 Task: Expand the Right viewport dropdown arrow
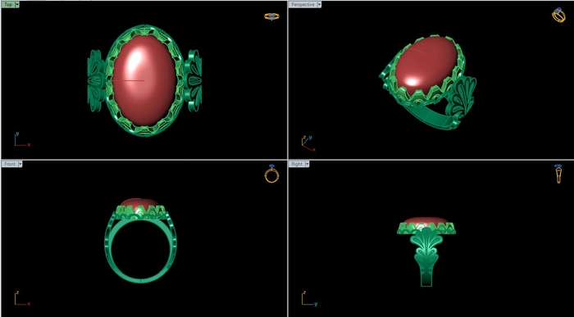[307, 164]
